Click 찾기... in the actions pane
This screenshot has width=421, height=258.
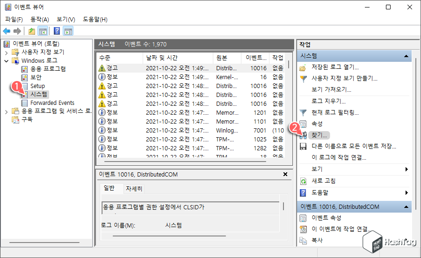click(x=319, y=135)
